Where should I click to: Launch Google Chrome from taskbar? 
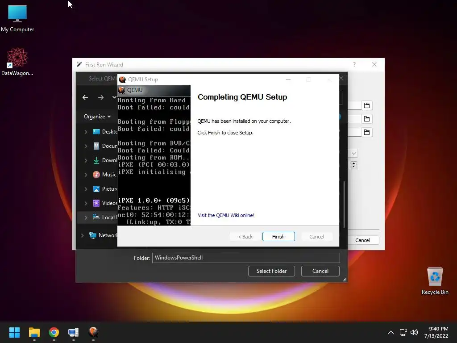point(54,332)
